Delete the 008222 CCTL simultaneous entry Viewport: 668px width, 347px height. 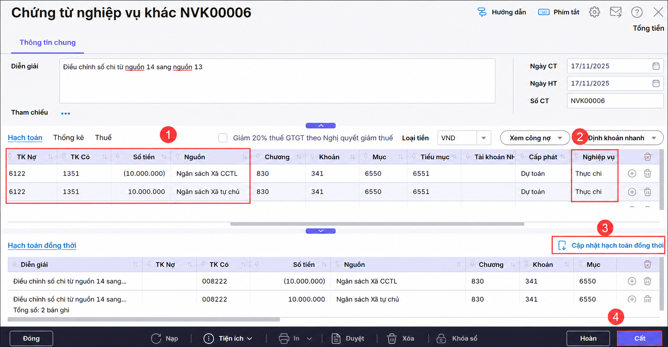648,281
